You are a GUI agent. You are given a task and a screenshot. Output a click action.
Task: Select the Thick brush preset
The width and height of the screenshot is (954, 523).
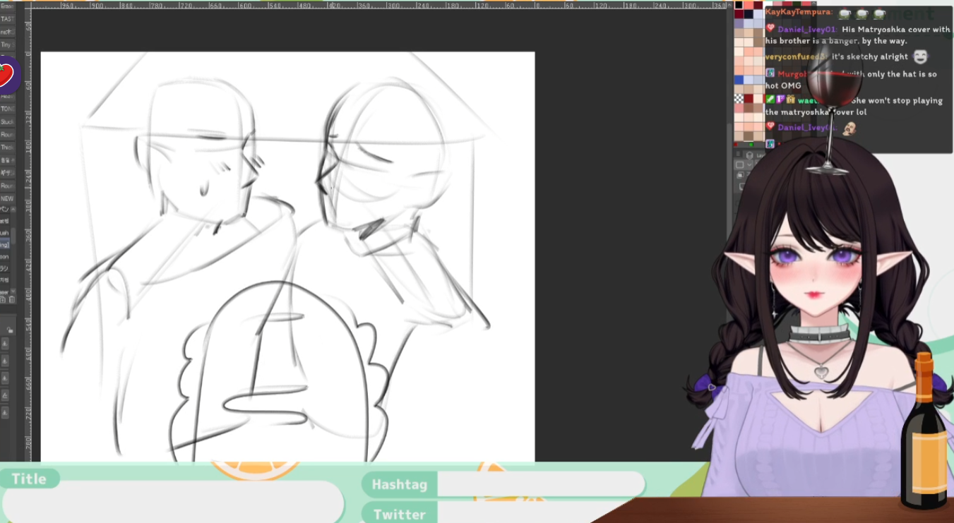point(7,147)
